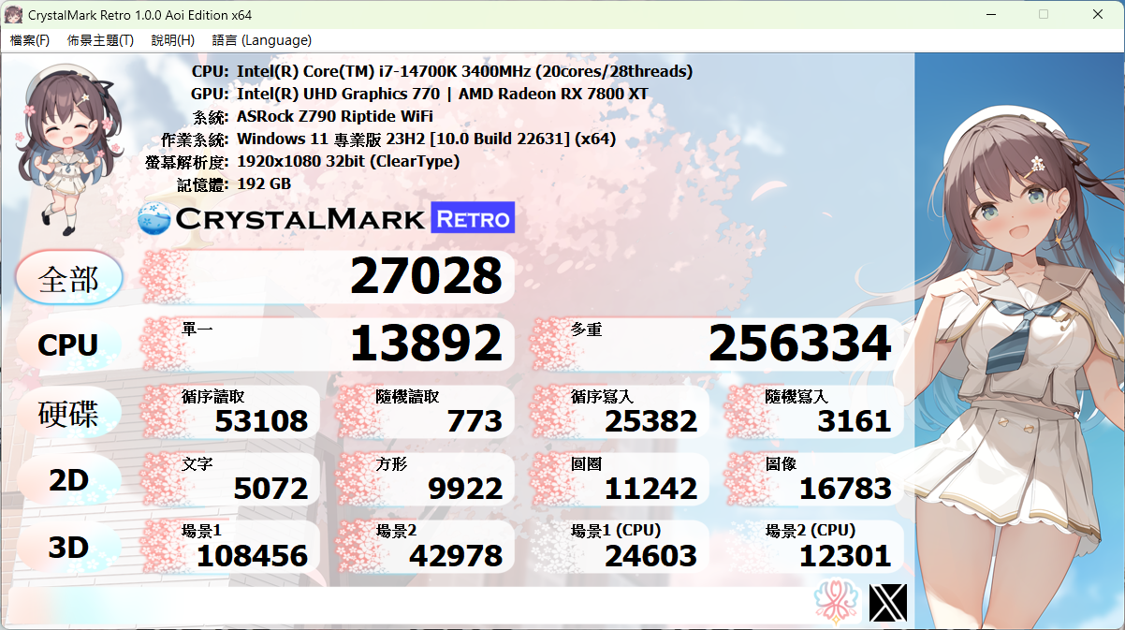Click the 3D scene1 score 108456

click(252, 555)
